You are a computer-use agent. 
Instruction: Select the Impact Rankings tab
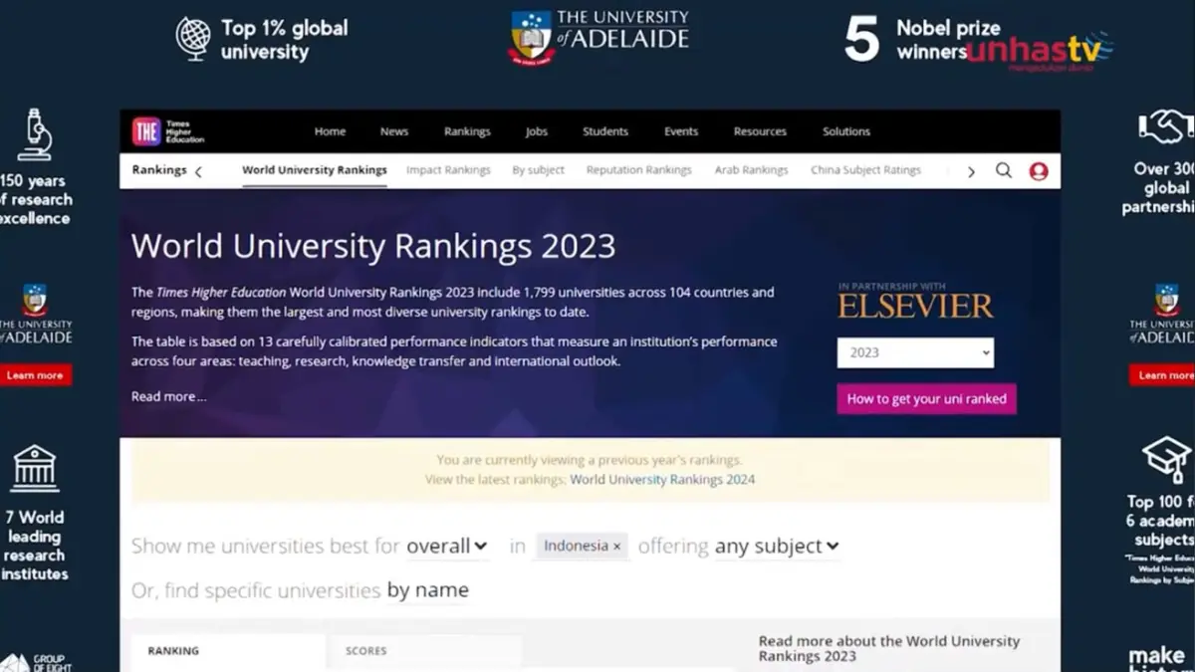click(448, 170)
